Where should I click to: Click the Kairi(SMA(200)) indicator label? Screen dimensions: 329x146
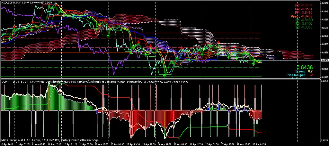[x=86, y=82]
